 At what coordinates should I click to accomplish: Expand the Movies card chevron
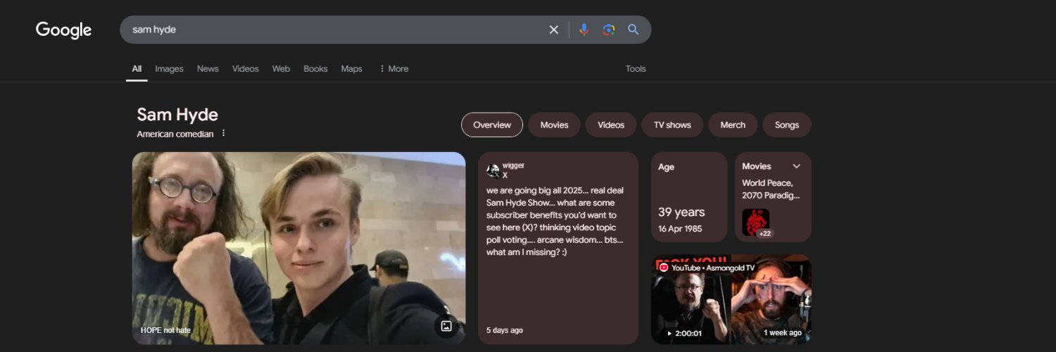[x=797, y=166]
